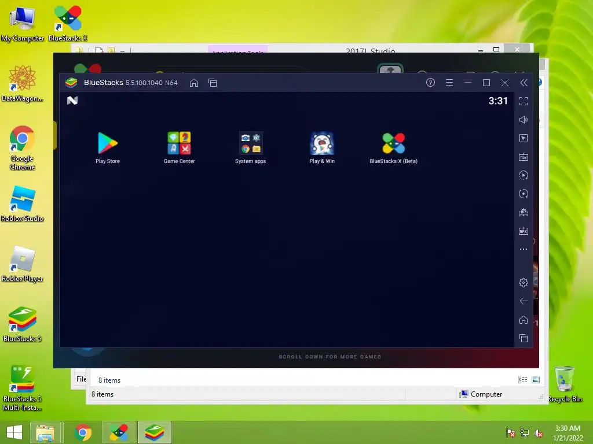Open My Computer desktop icon
The height and width of the screenshot is (444, 593).
pos(23,24)
